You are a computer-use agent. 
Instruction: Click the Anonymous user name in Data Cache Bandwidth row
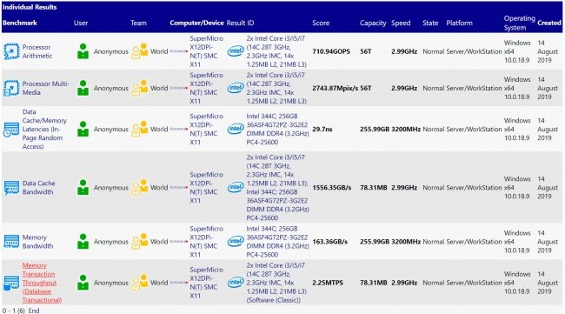tap(111, 188)
